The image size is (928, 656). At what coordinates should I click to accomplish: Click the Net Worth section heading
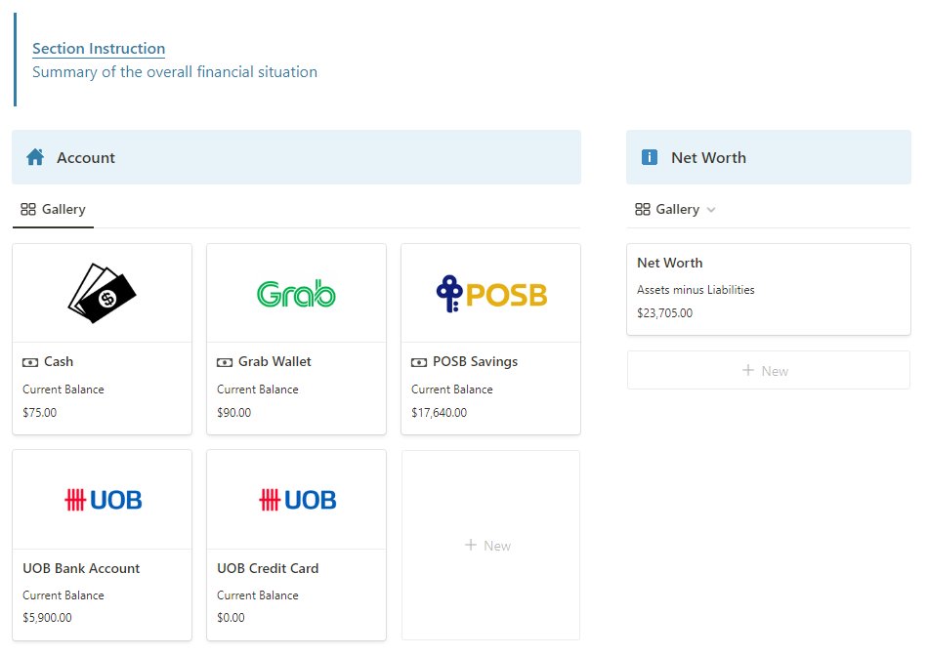(x=708, y=158)
